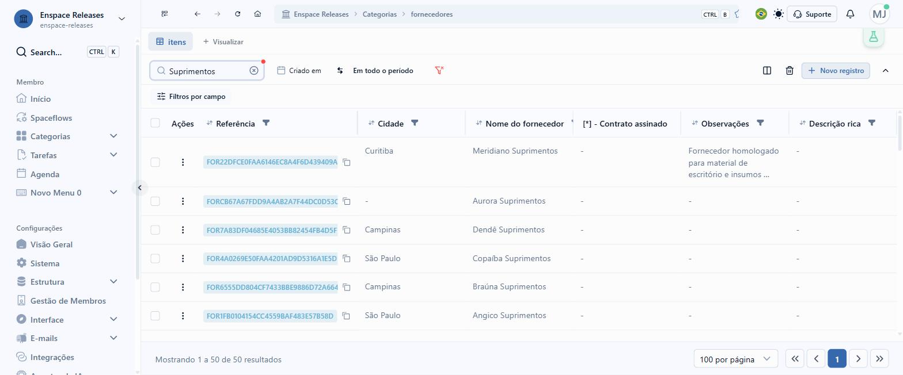903x375 pixels.
Task: Click the back navigation arrow
Action: (198, 14)
